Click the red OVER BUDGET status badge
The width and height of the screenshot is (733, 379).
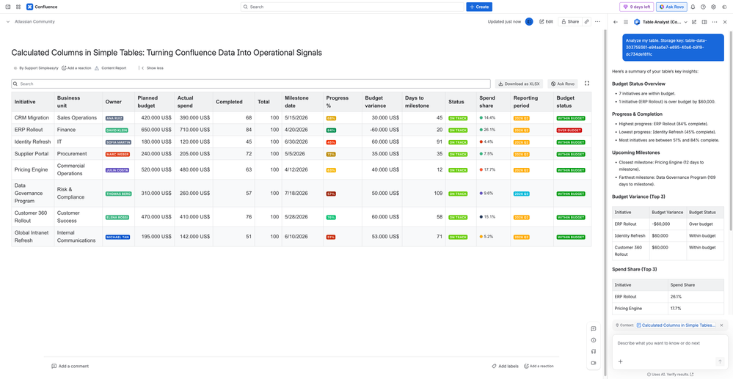[x=569, y=130]
